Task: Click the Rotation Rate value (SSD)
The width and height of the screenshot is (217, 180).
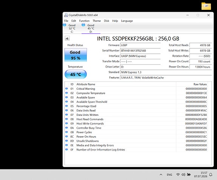Action: coord(200,56)
